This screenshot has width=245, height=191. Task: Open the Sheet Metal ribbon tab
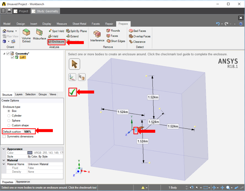tap(79, 24)
